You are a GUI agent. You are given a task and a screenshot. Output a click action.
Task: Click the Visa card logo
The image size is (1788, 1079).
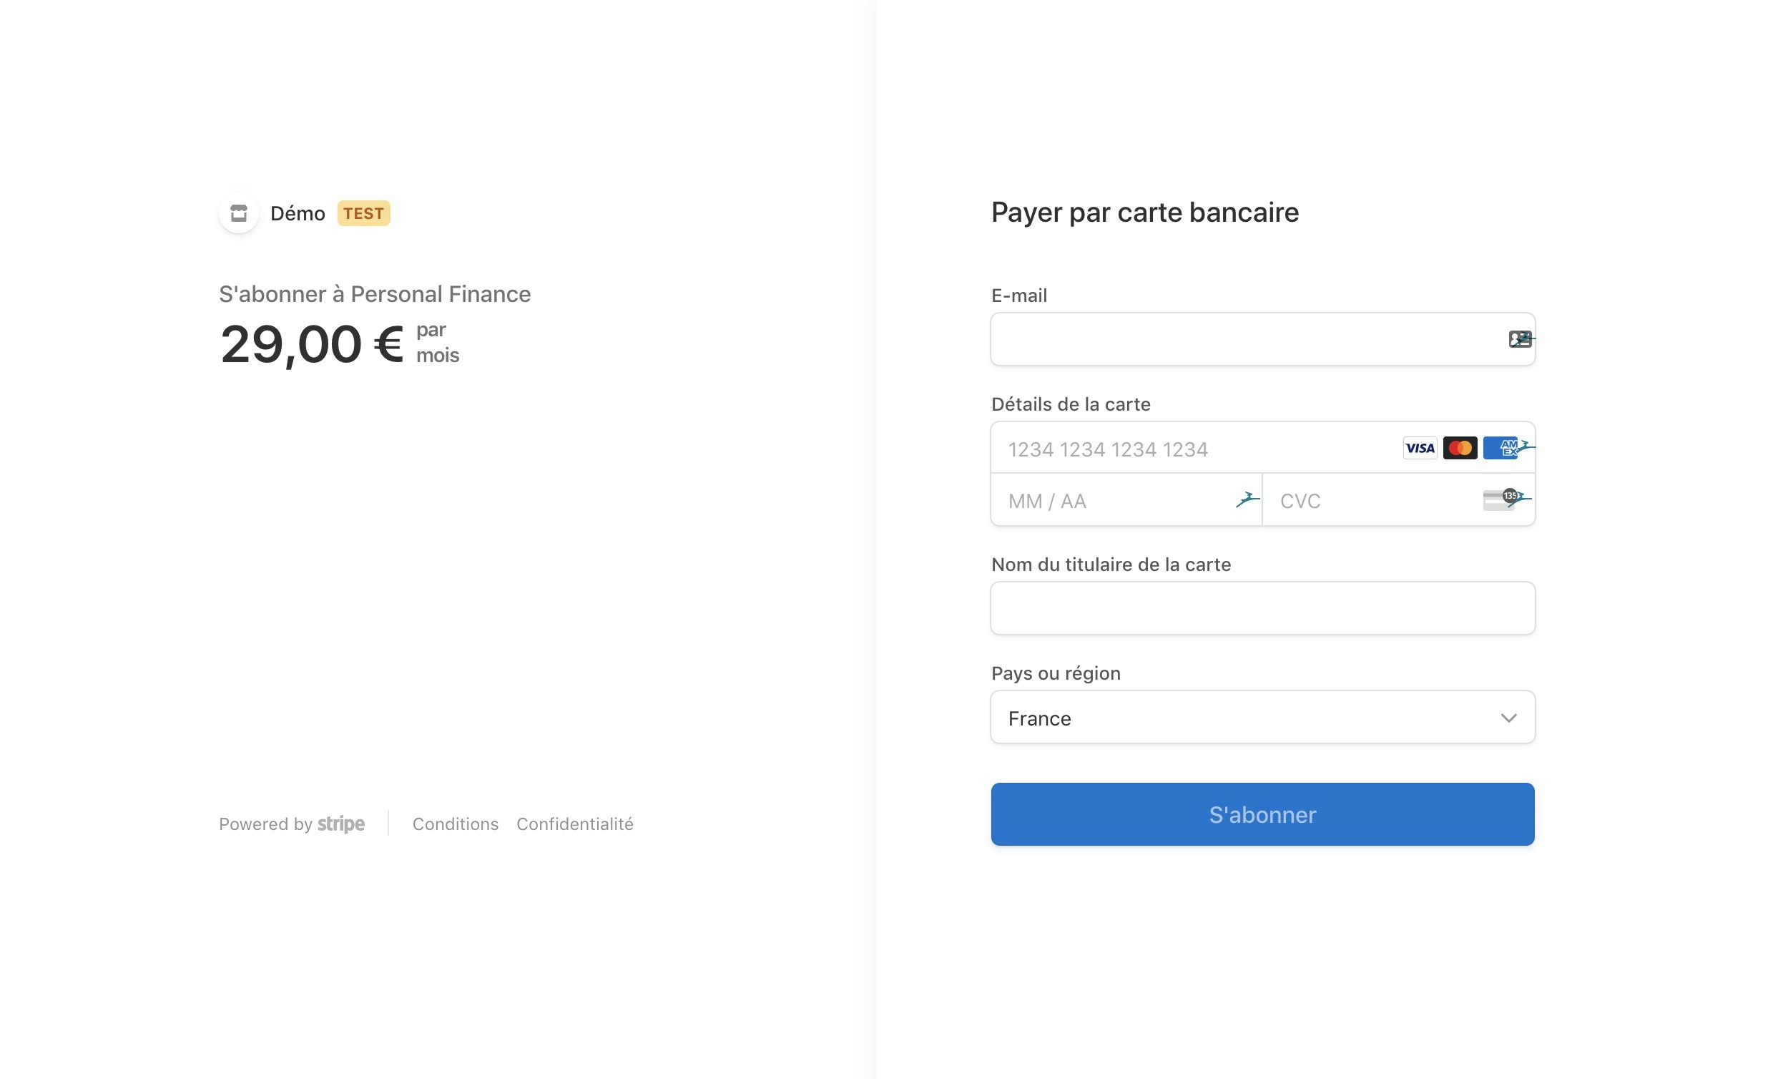click(x=1420, y=448)
